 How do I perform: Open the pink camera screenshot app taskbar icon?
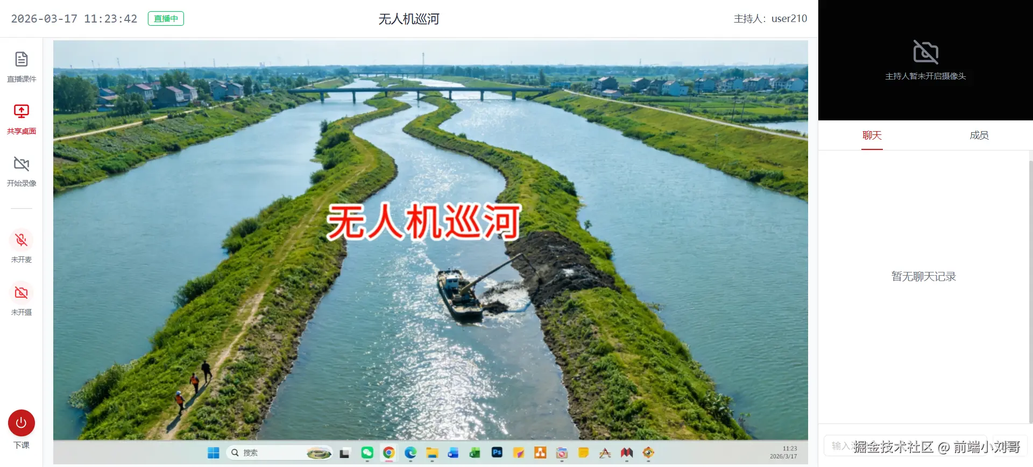562,453
